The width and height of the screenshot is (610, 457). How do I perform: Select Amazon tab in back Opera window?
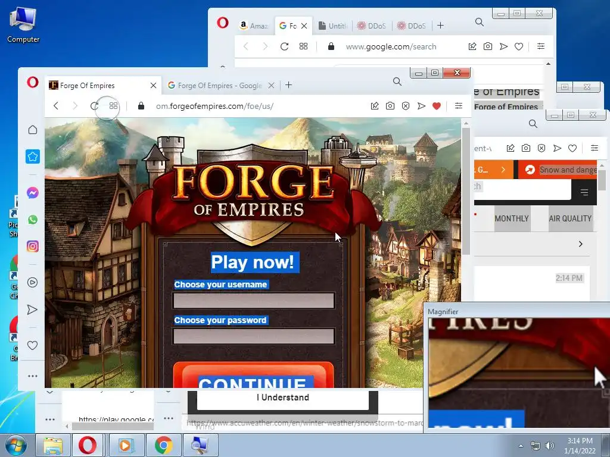[x=254, y=26]
